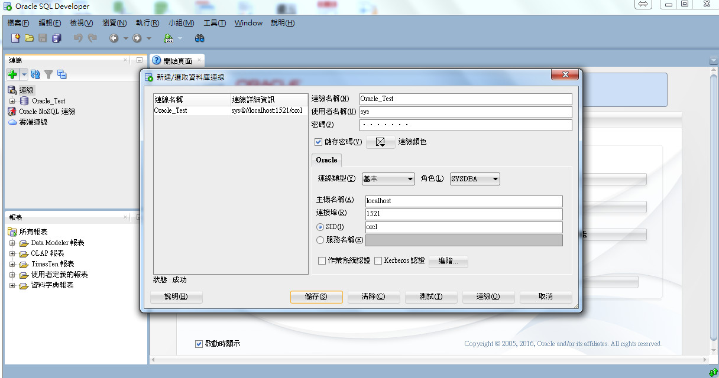Expand the 資料字典報表 node
Screen dimensions: 719x378
click(12, 285)
